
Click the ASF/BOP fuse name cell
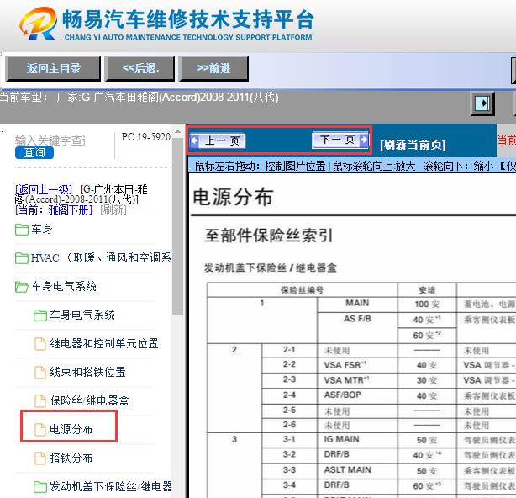[357, 395]
